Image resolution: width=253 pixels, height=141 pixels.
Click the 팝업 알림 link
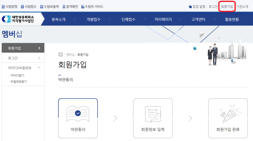tap(199, 7)
